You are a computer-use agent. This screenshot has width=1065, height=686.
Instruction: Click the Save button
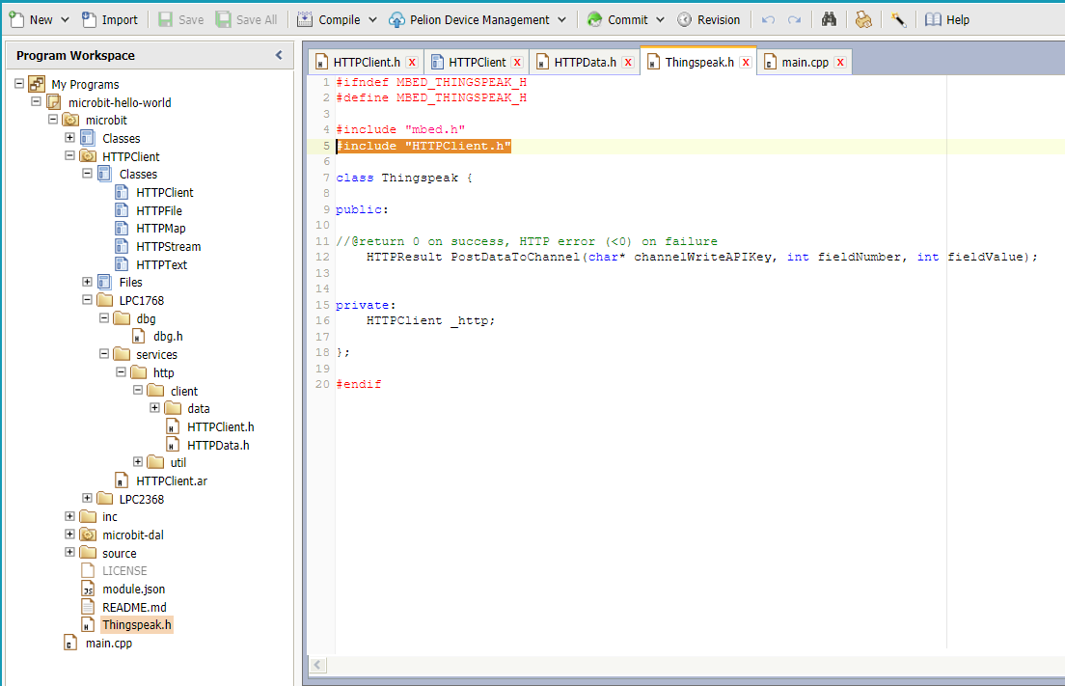click(x=180, y=19)
